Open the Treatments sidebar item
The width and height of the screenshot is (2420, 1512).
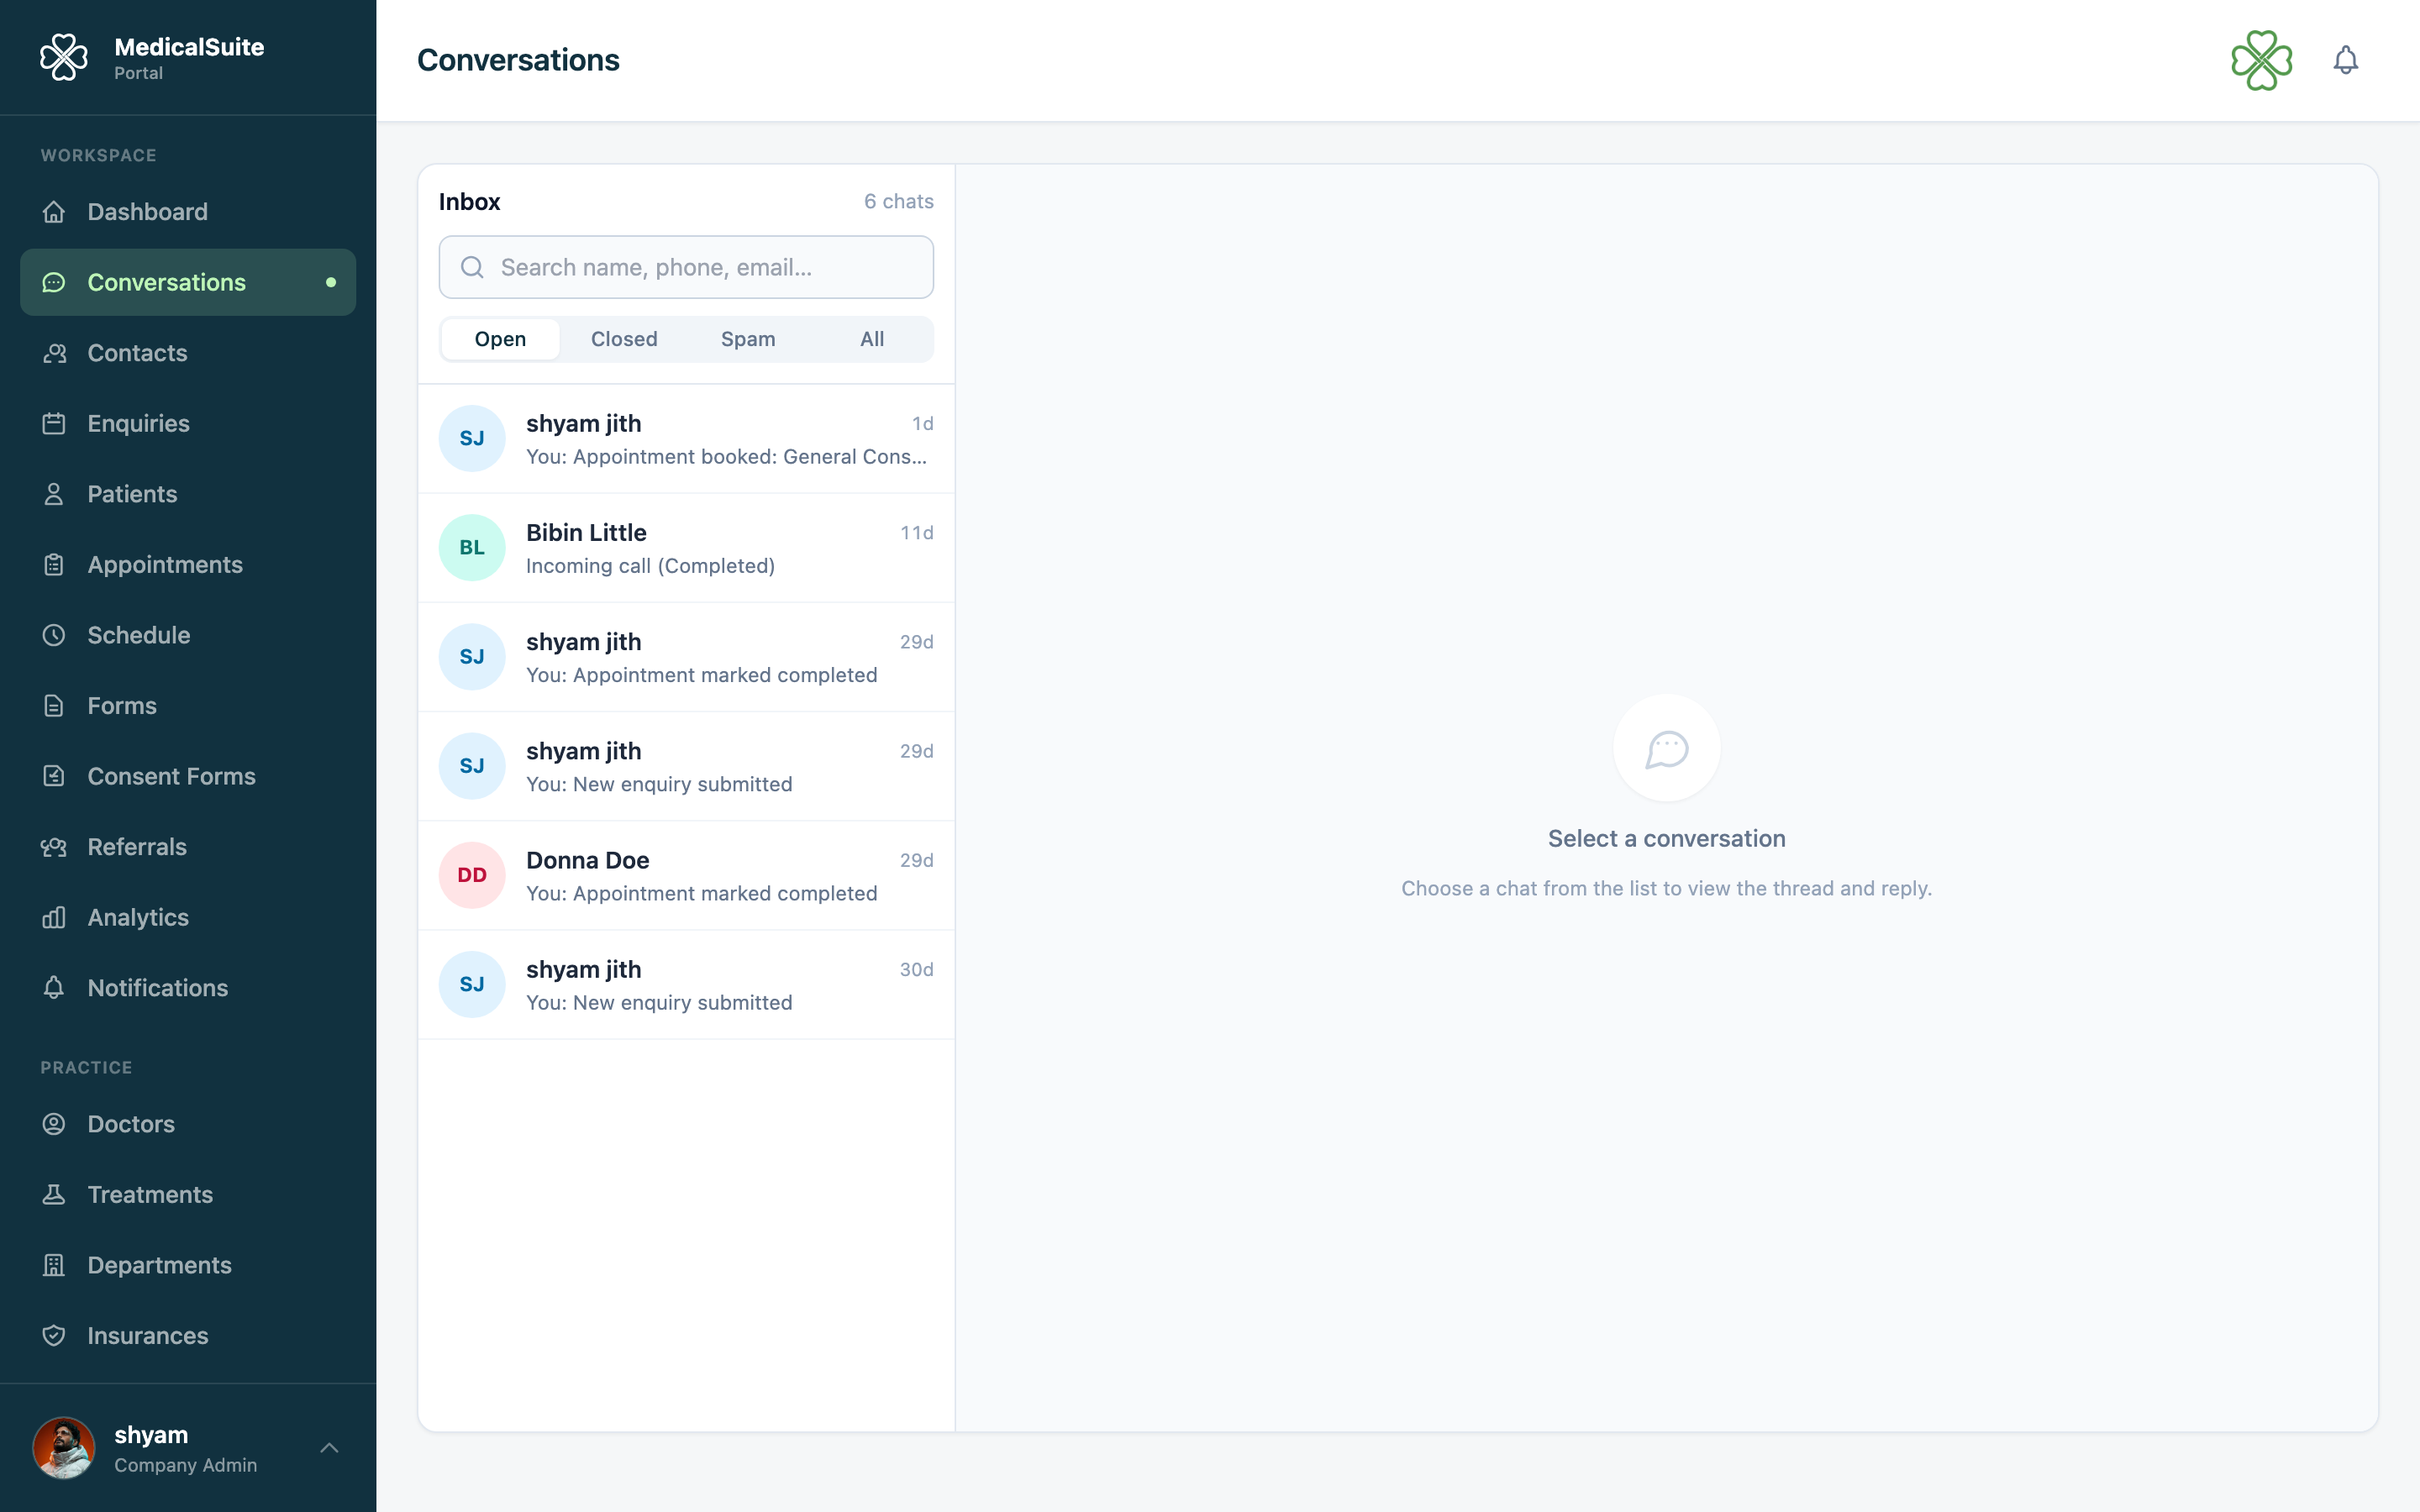tap(188, 1194)
